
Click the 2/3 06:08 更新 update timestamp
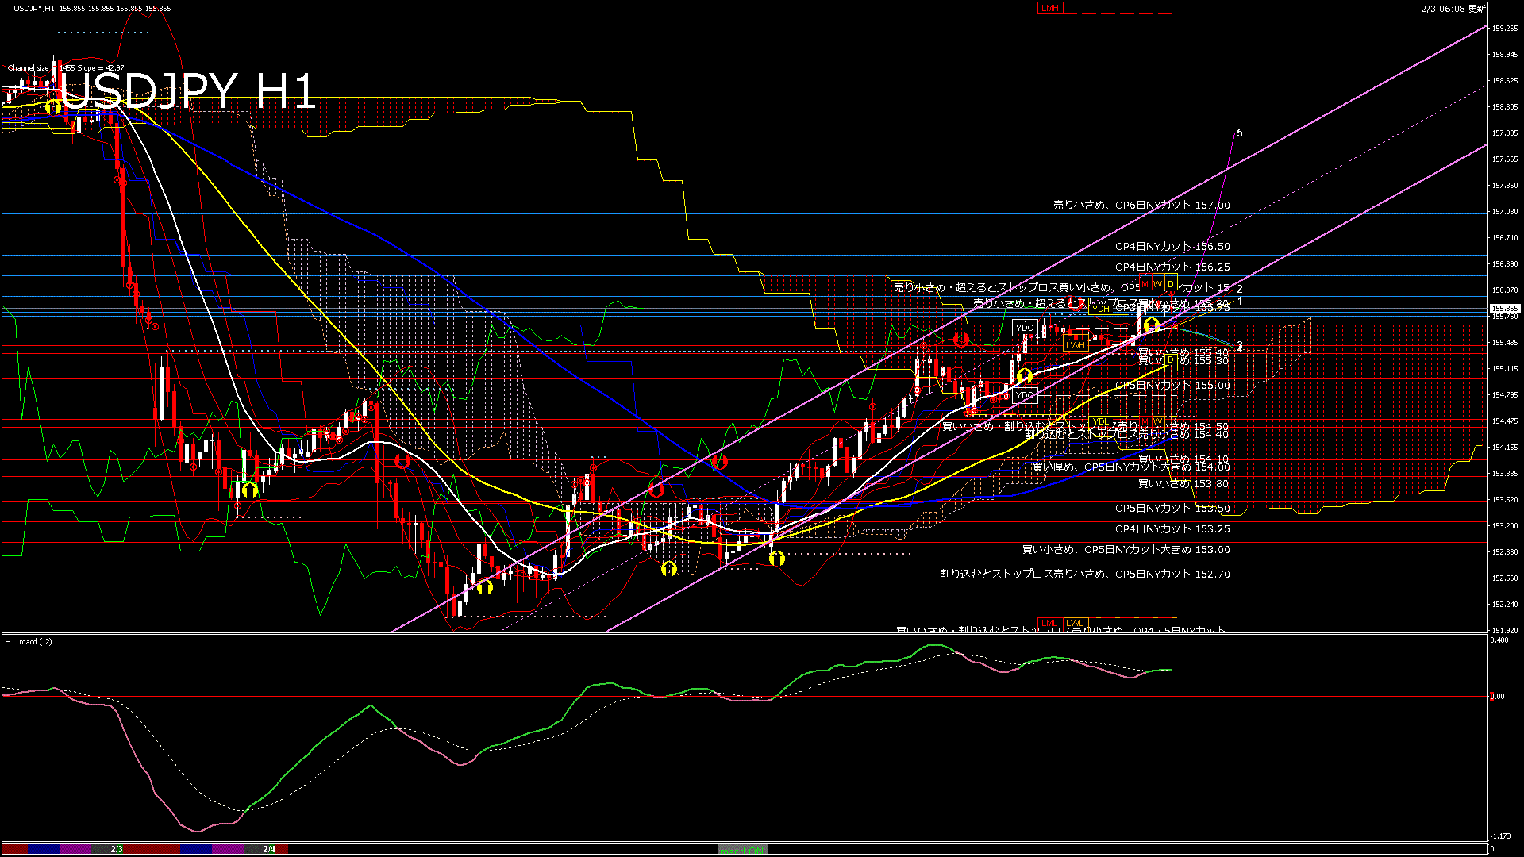pos(1453,9)
